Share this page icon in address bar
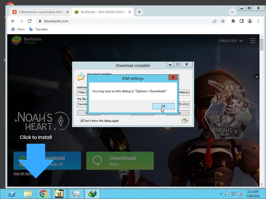266x199 pixels. point(215,21)
